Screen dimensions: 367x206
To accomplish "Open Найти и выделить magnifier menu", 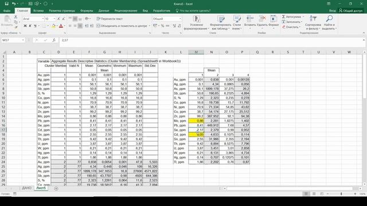I will tap(329, 23).
